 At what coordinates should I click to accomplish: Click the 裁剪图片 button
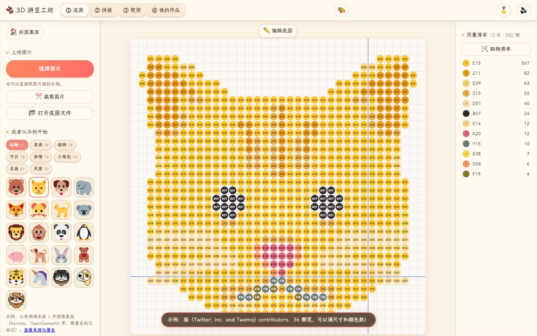click(50, 97)
